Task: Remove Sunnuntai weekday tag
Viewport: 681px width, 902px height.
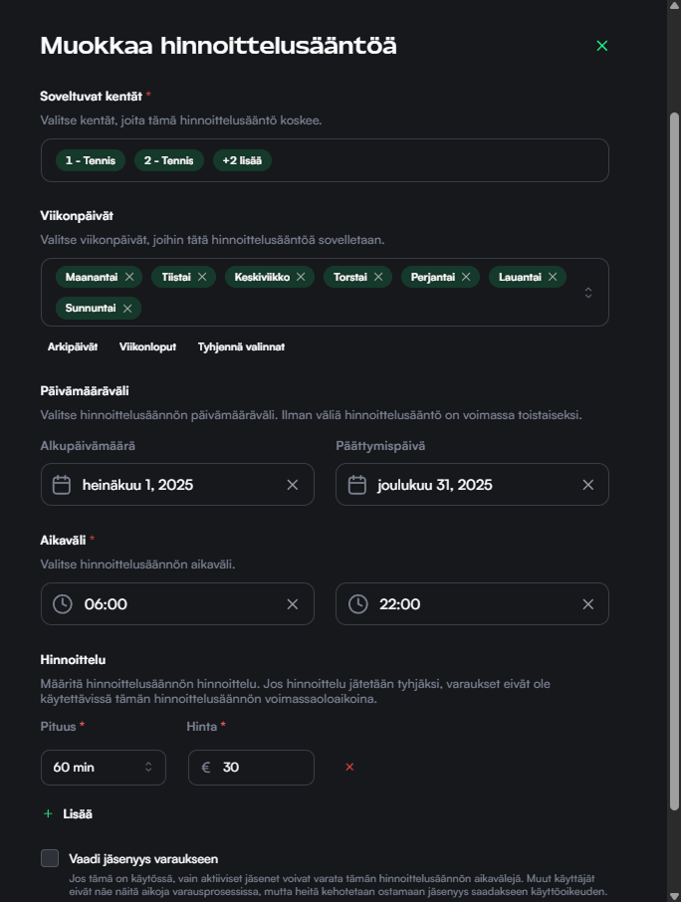Action: pyautogui.click(x=127, y=309)
